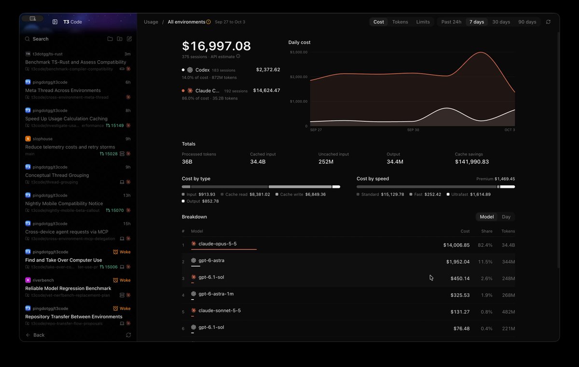The image size is (579, 367).
Task: Click the Cache savings $141,990.83 value
Action: tap(472, 162)
